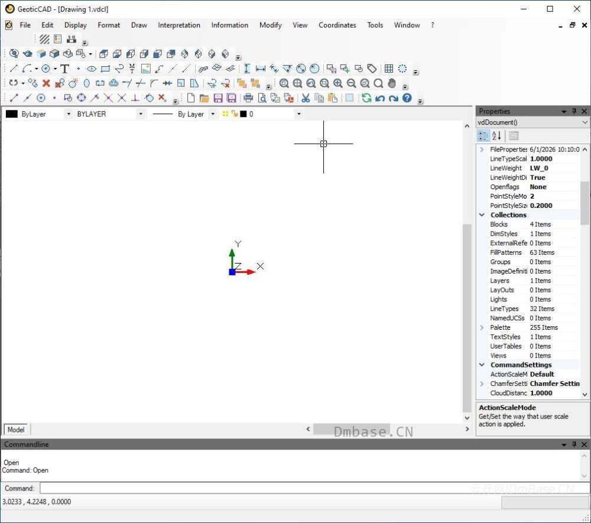Select the Text tool in the draw toolbar
591x523 pixels.
click(x=65, y=69)
